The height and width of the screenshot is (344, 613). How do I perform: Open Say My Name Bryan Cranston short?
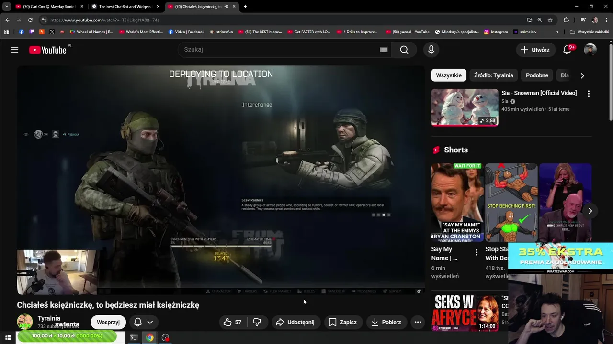point(457,203)
